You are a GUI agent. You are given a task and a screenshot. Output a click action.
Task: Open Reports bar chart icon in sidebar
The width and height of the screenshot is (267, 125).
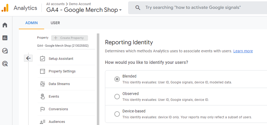(x=5, y=38)
